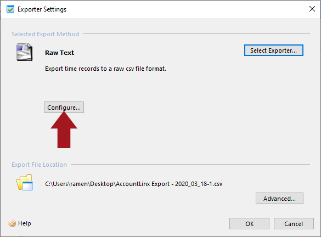The image size is (321, 237).
Task: Open Advanced... file location settings
Action: [279, 198]
